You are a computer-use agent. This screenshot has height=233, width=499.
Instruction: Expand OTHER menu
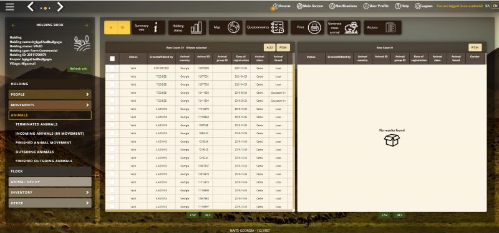50,203
